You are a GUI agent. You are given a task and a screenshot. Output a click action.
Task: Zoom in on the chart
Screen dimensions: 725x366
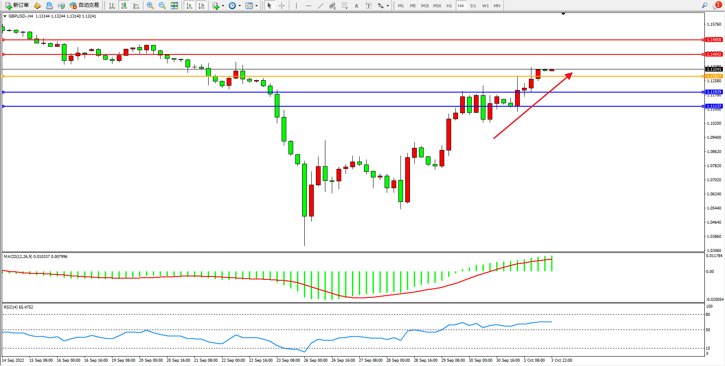coord(150,6)
